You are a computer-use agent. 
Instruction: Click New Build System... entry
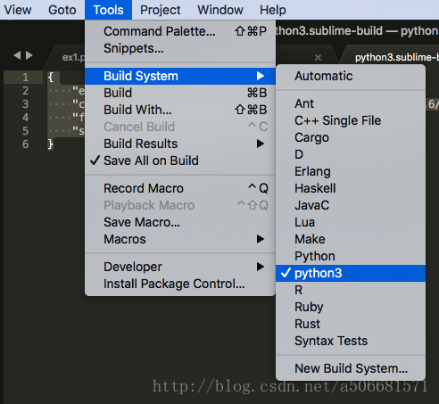point(351,368)
